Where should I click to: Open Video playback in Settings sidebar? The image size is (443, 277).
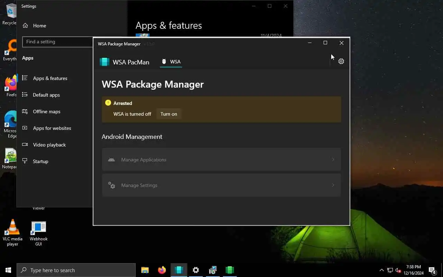(49, 145)
